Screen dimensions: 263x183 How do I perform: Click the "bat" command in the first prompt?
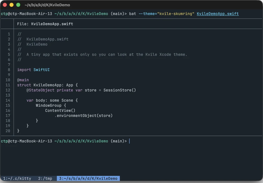point(133,14)
